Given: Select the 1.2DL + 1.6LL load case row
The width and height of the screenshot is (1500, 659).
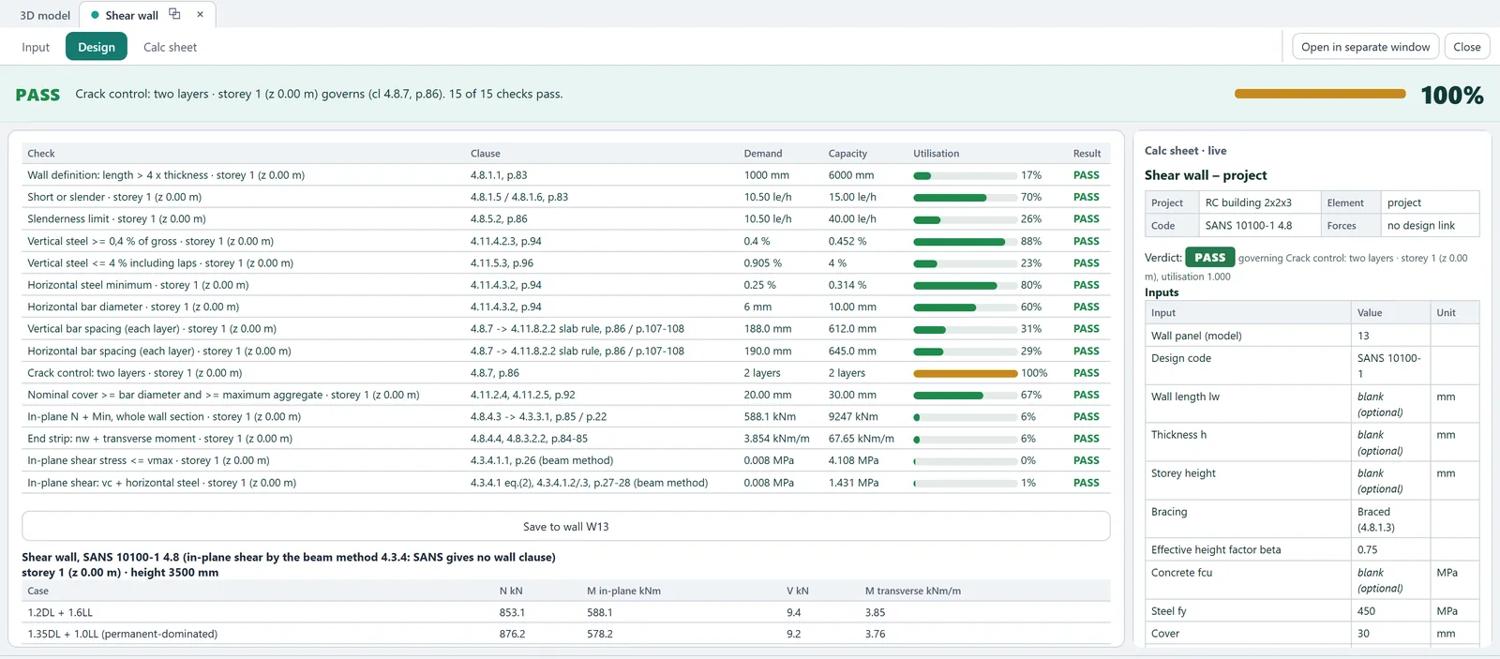Looking at the screenshot, I should click(566, 612).
